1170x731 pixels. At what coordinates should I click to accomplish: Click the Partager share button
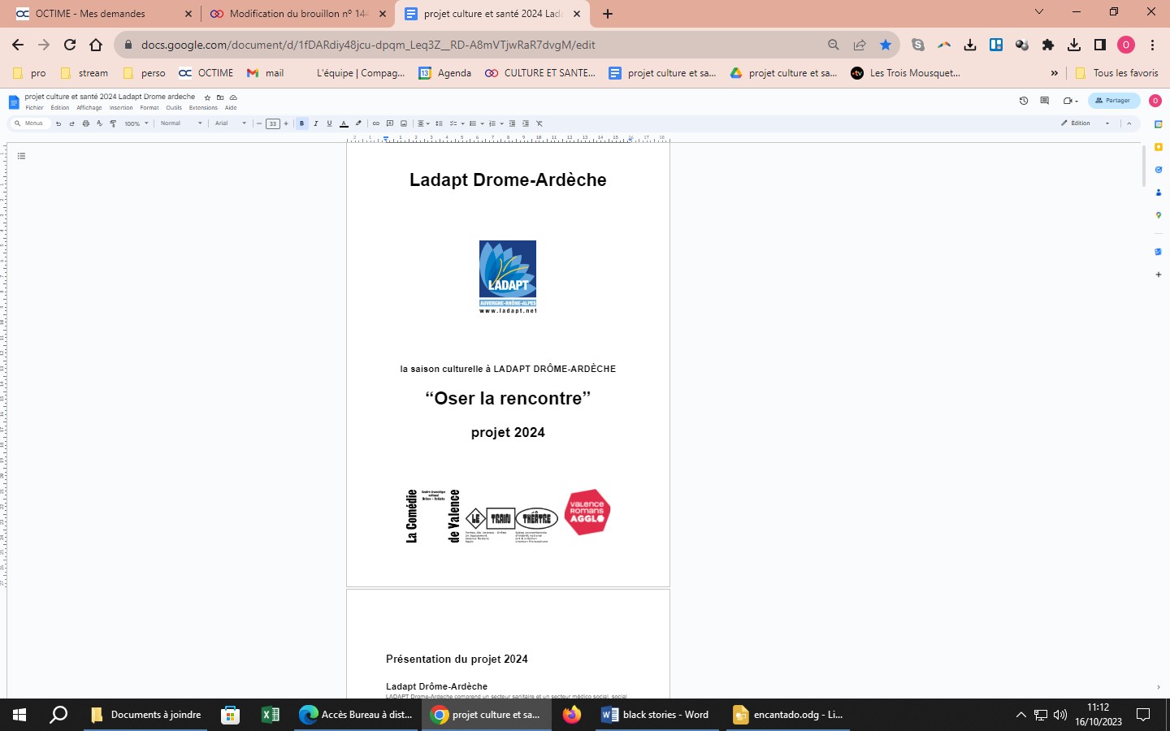1114,101
